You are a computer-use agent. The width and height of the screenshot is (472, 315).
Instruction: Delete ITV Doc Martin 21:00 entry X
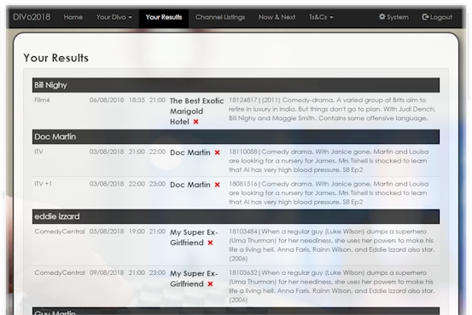217,153
